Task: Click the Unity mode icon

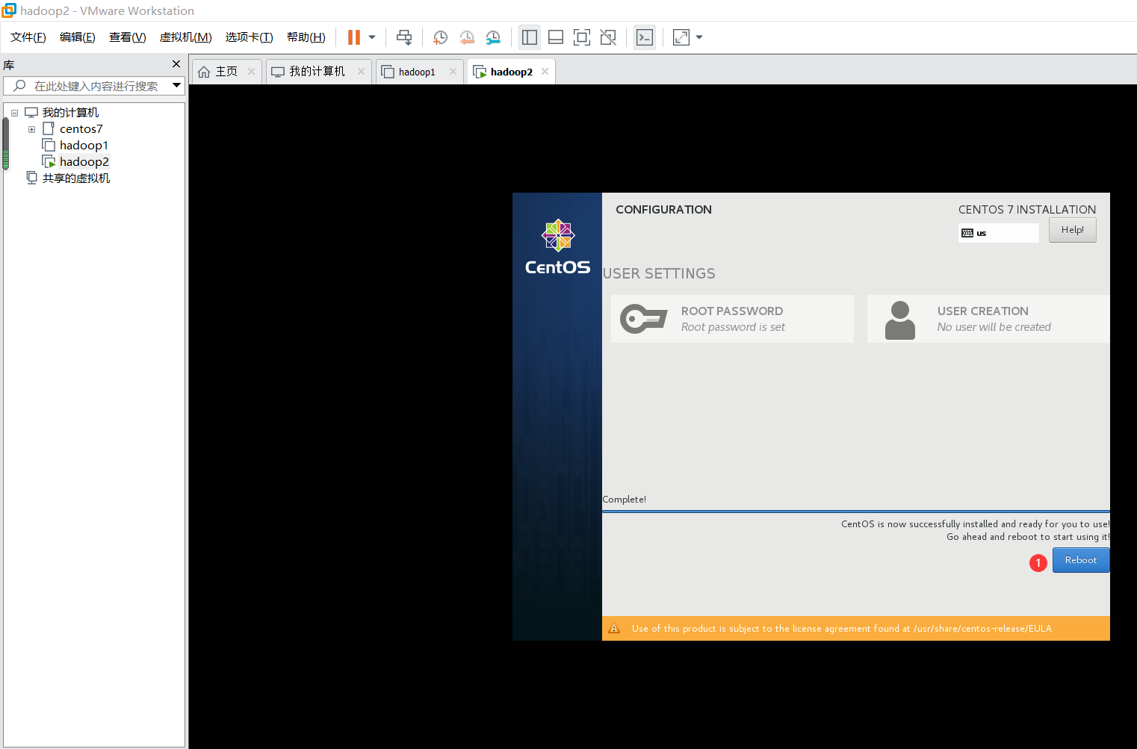Action: click(608, 37)
